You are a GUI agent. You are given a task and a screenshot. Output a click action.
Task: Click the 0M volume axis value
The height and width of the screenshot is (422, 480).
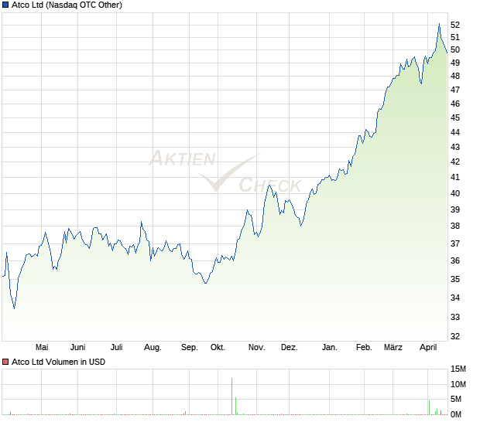(x=456, y=414)
